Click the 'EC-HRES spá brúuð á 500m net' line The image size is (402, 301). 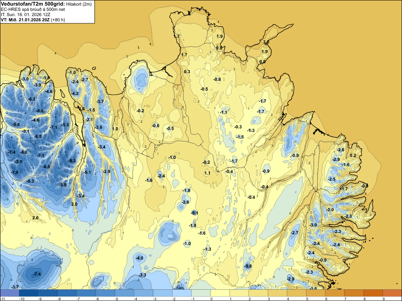coord(33,9)
